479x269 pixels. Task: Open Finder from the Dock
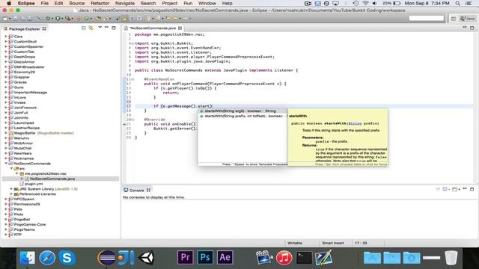(x=28, y=258)
